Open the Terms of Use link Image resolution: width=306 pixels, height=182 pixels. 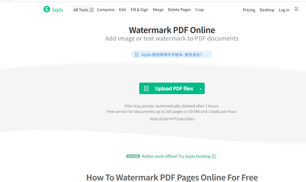point(159,119)
